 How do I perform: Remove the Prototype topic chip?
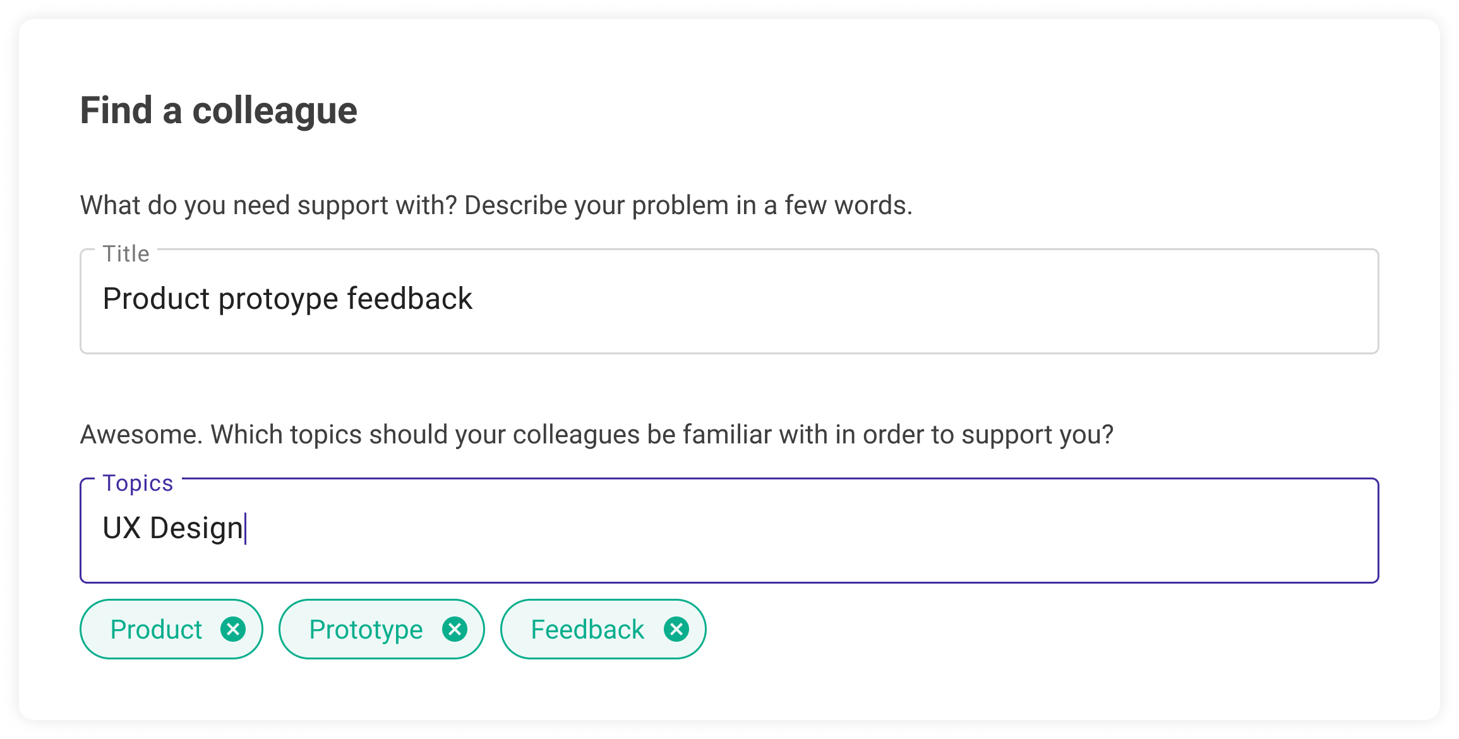[x=455, y=629]
